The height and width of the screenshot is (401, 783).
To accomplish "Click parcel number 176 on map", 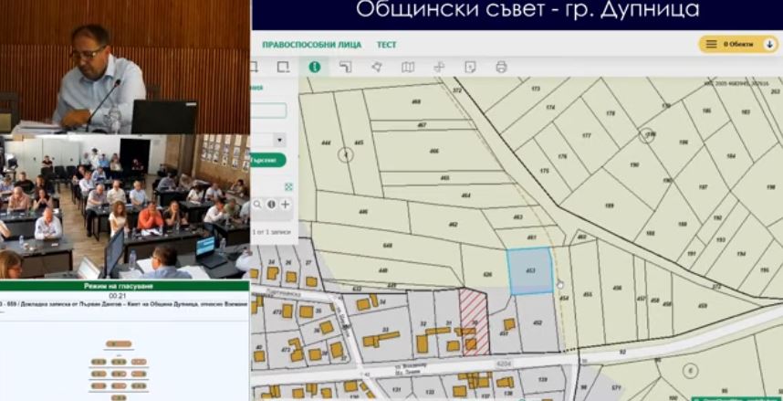I will pos(562,156).
